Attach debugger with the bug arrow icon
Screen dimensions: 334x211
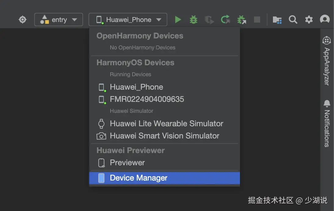pyautogui.click(x=241, y=20)
